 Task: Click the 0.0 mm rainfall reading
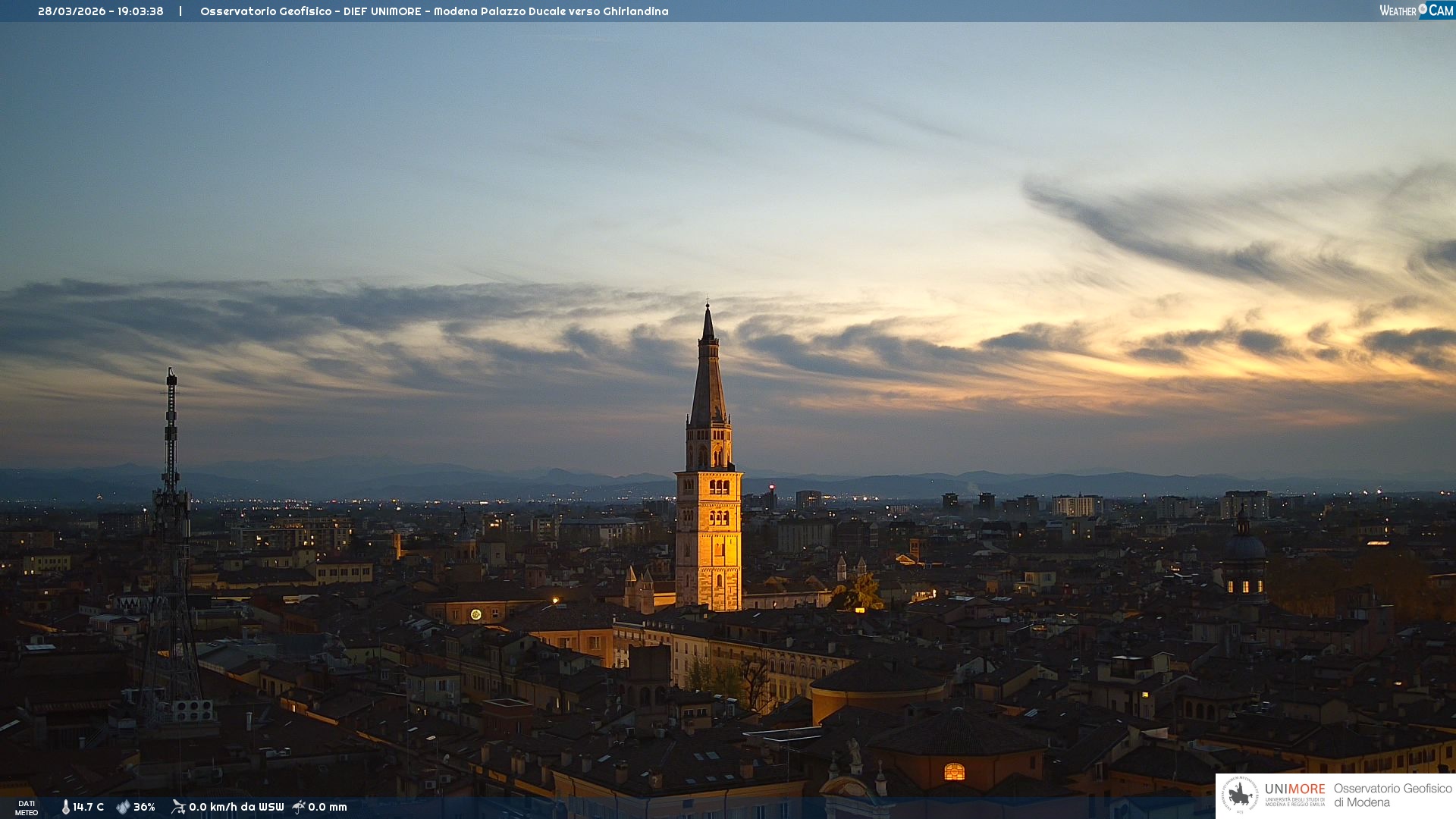click(328, 807)
